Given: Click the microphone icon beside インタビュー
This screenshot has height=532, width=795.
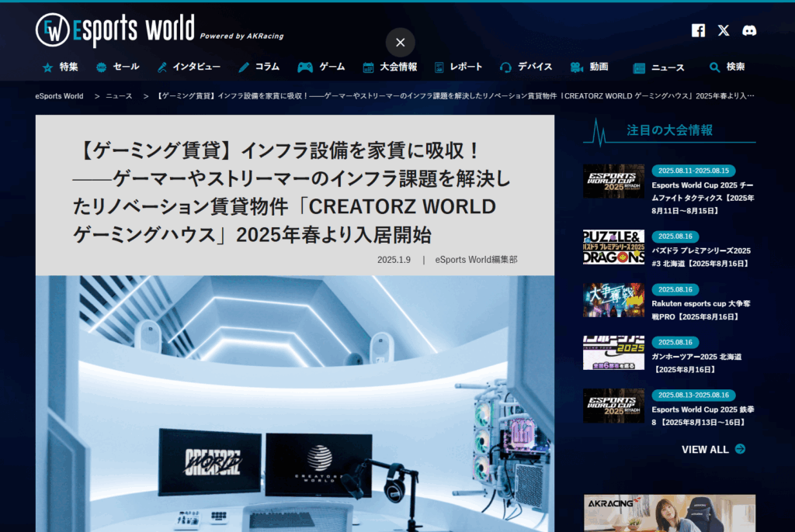Looking at the screenshot, I should (x=161, y=67).
